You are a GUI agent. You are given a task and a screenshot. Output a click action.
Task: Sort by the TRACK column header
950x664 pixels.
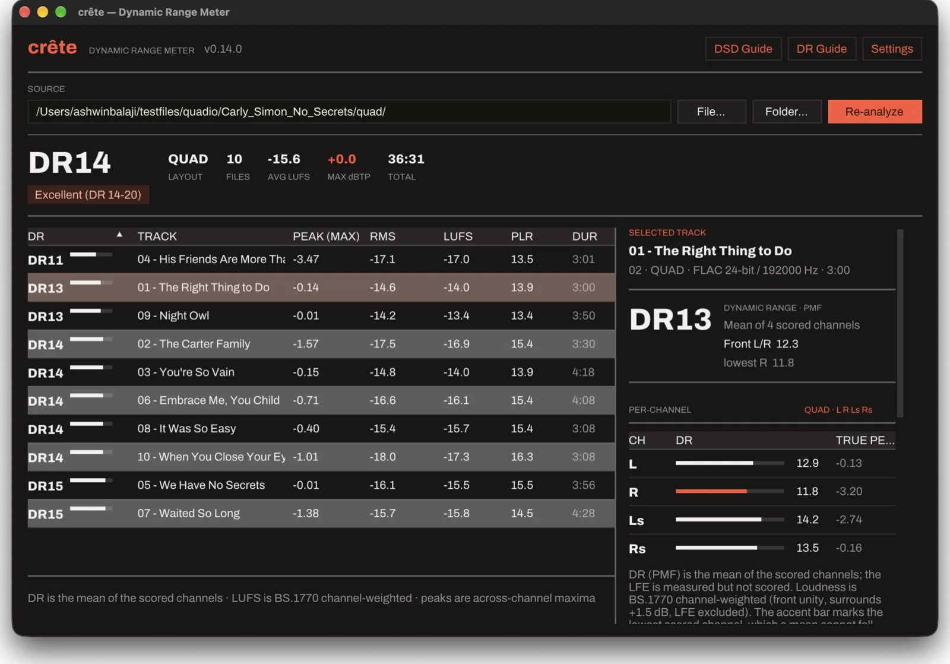157,236
